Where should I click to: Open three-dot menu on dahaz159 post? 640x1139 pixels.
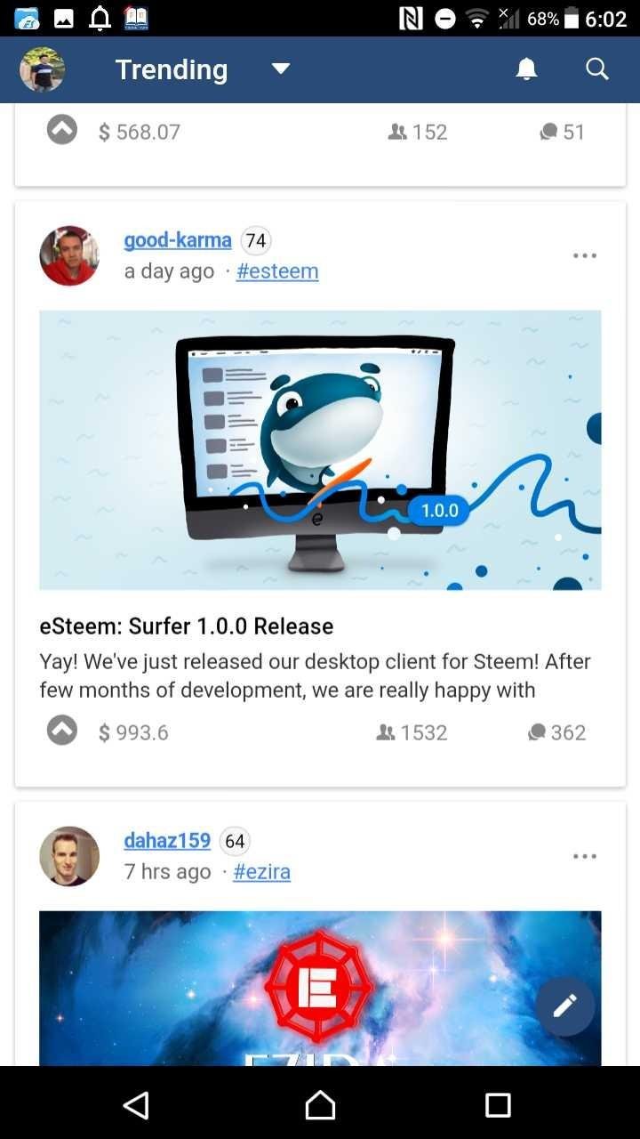click(x=585, y=856)
